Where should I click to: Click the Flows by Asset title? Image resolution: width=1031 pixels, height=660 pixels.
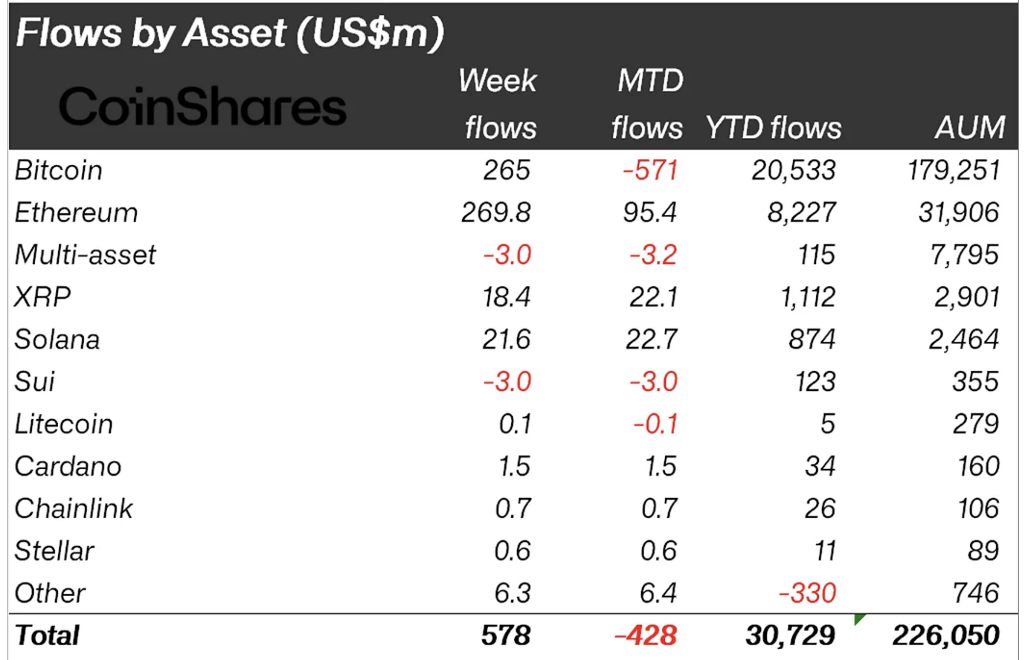point(230,33)
